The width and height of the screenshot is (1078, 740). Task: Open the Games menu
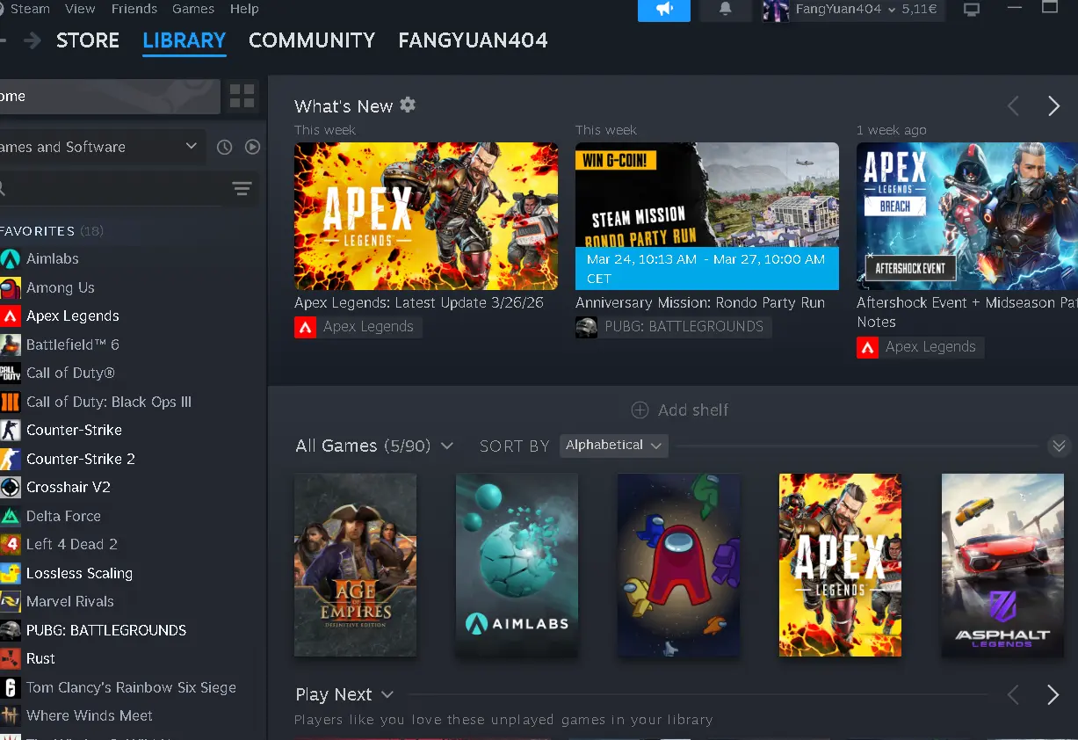[x=193, y=9]
